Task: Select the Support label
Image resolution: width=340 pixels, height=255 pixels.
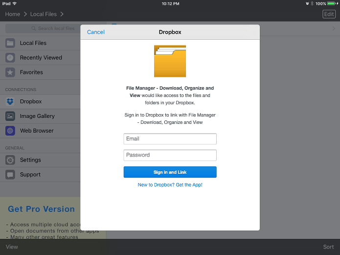Action: [30, 174]
